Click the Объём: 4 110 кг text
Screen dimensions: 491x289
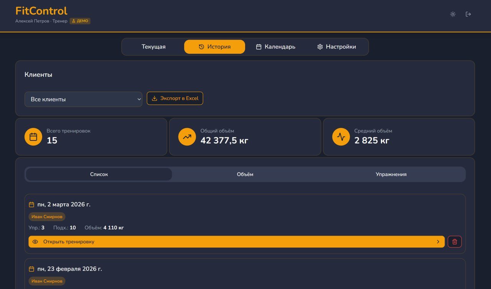[x=104, y=228]
